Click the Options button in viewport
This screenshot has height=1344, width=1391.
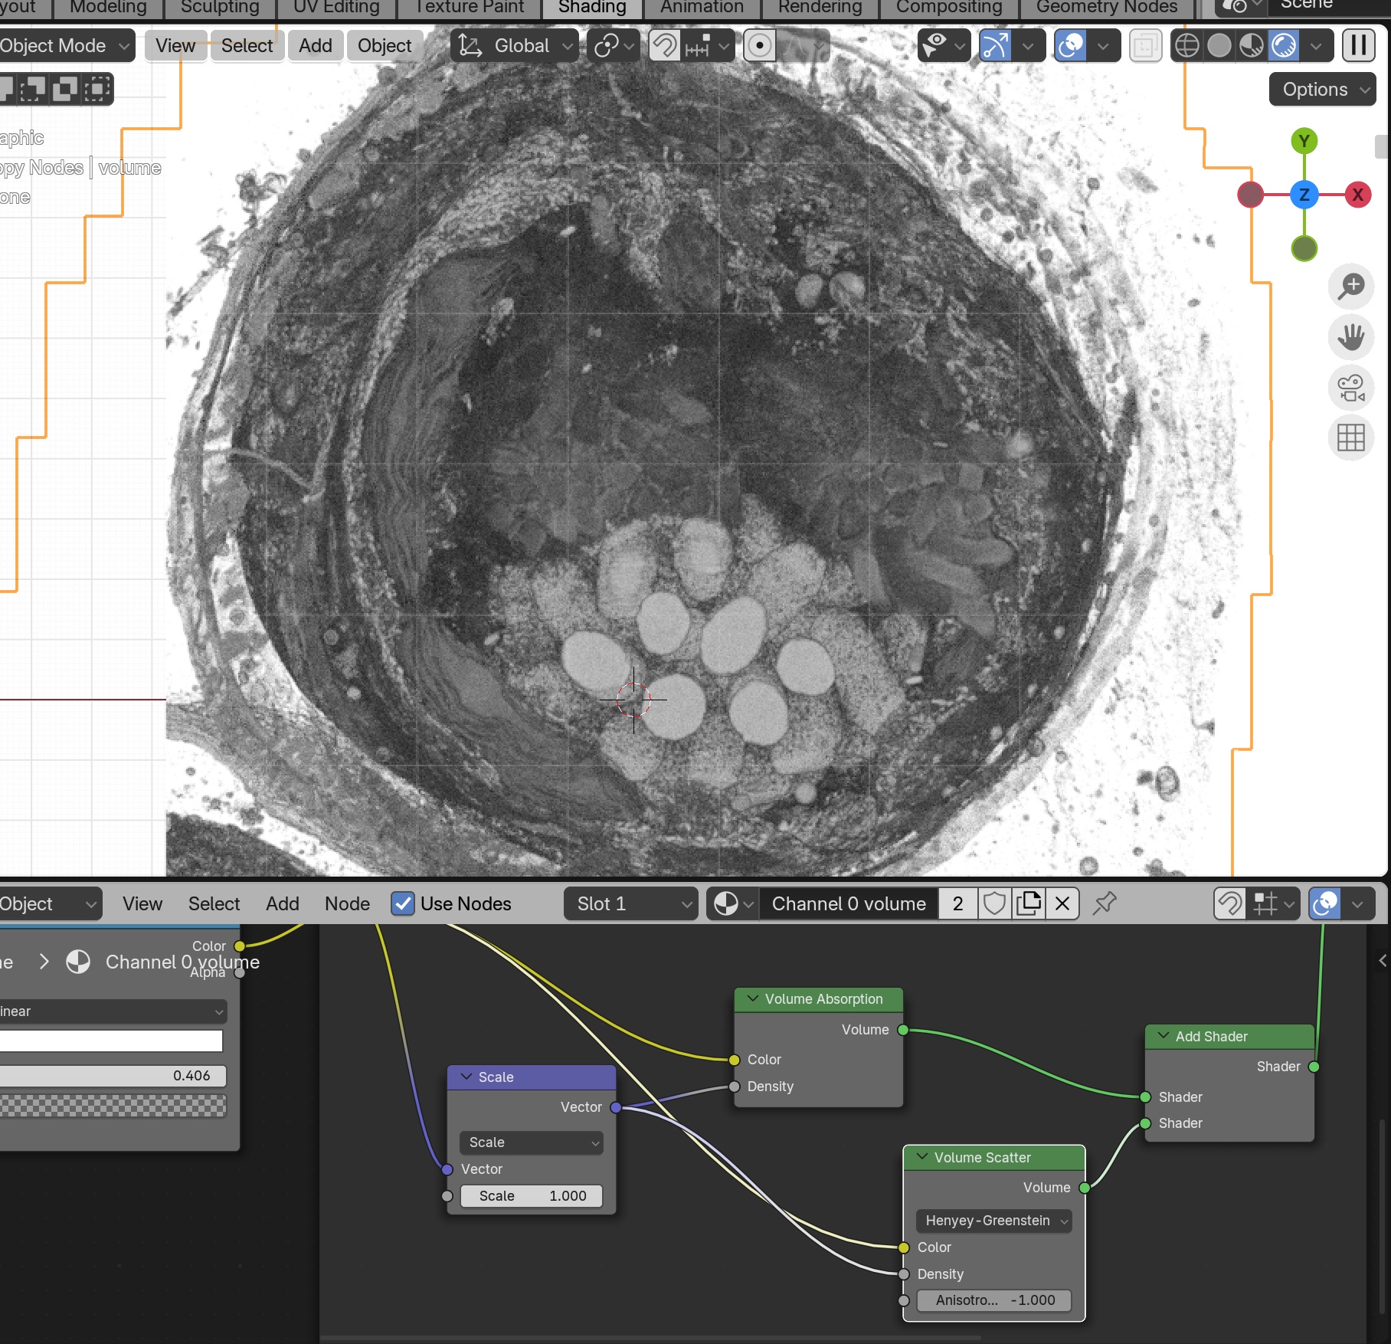tap(1323, 90)
